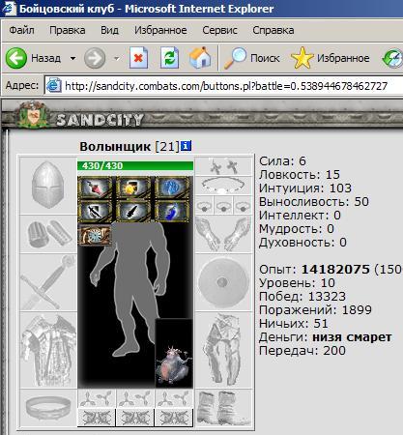Click the Назад back button
Viewport: 403px width, 435px height.
(x=34, y=58)
